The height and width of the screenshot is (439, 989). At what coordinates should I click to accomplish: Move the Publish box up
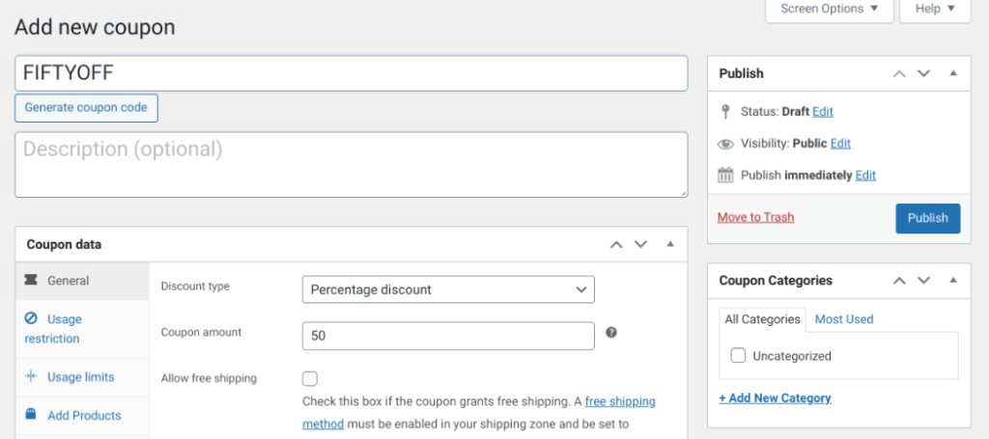(x=899, y=73)
